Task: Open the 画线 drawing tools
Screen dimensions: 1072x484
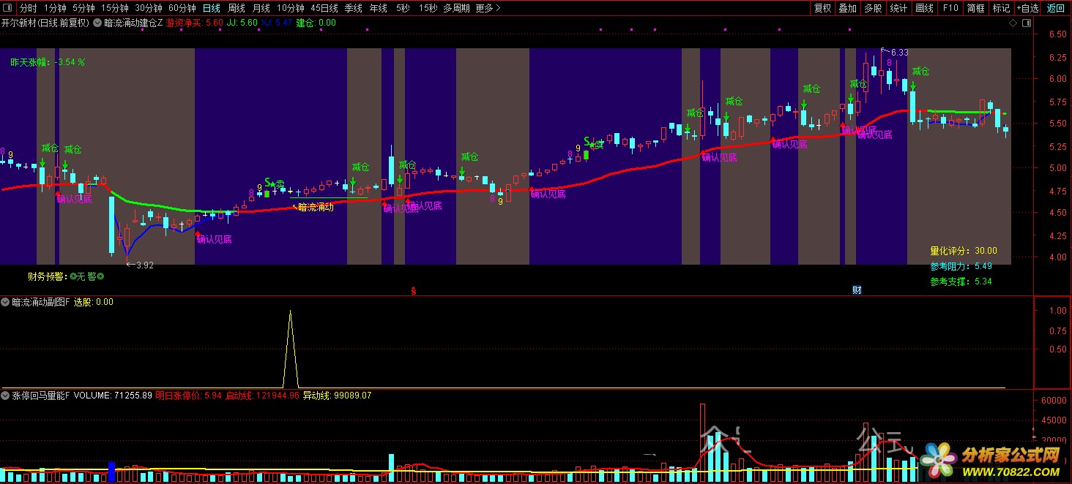Action: (925, 8)
